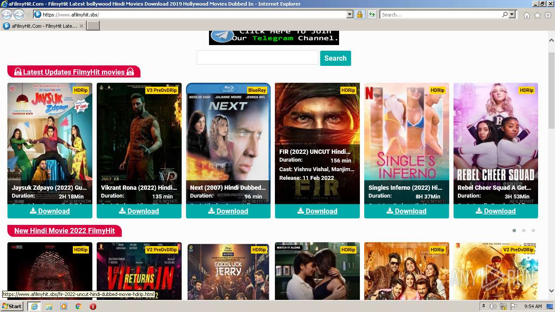Click Download under Jaysuk Zdpayo
This screenshot has height=312, width=555.
pyautogui.click(x=50, y=211)
